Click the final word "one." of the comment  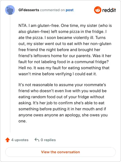coord(23,121)
